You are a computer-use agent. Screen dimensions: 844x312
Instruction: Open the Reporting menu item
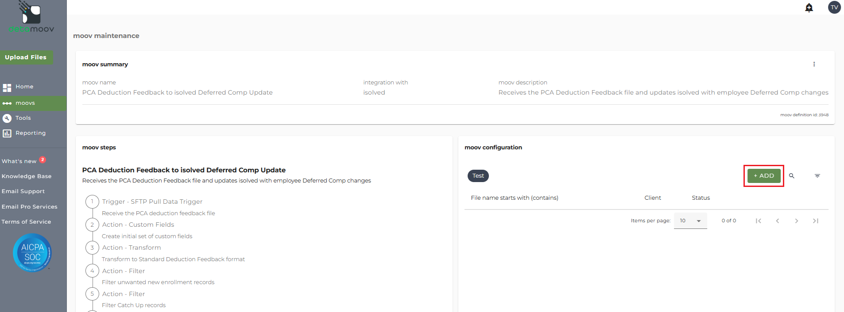(31, 133)
